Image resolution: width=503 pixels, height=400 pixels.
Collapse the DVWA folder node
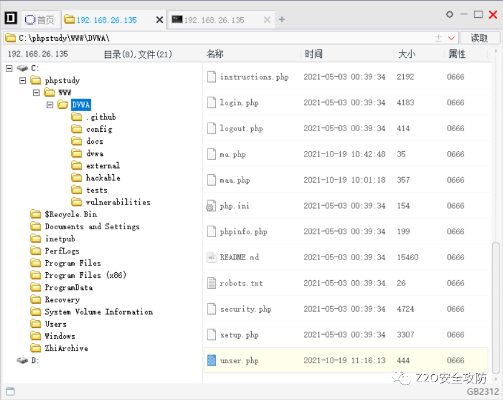(x=50, y=105)
